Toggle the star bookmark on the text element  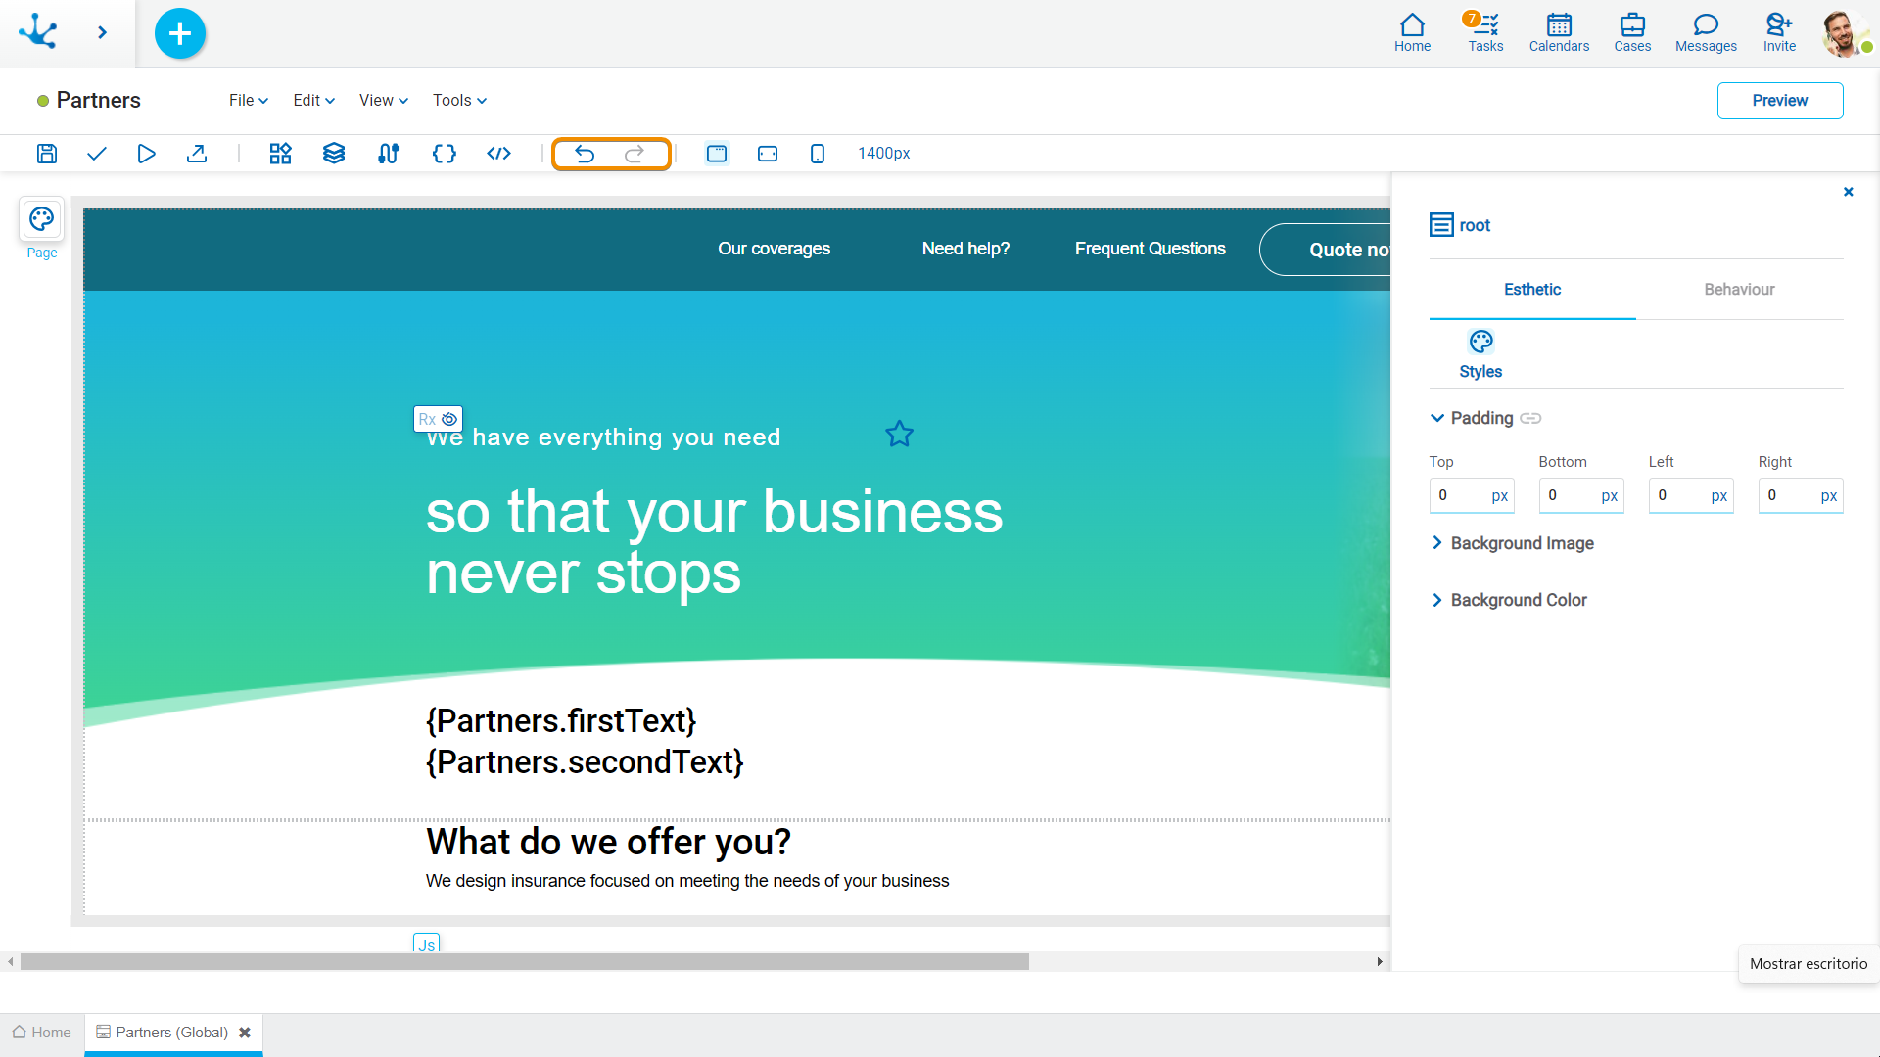(900, 434)
